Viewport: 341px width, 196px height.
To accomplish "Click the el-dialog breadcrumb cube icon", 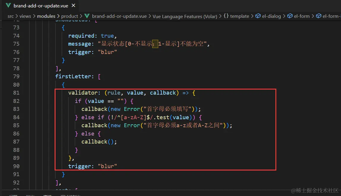I will coord(258,16).
